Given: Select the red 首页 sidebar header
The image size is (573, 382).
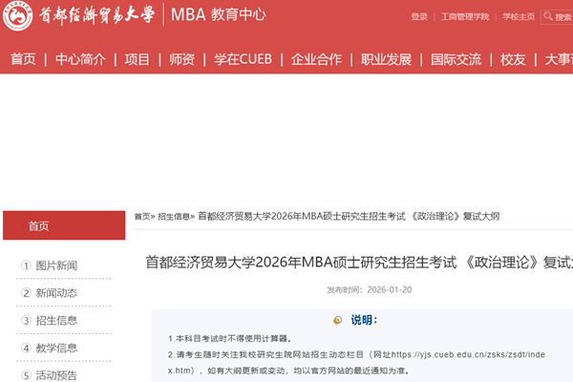Looking at the screenshot, I should pos(64,225).
